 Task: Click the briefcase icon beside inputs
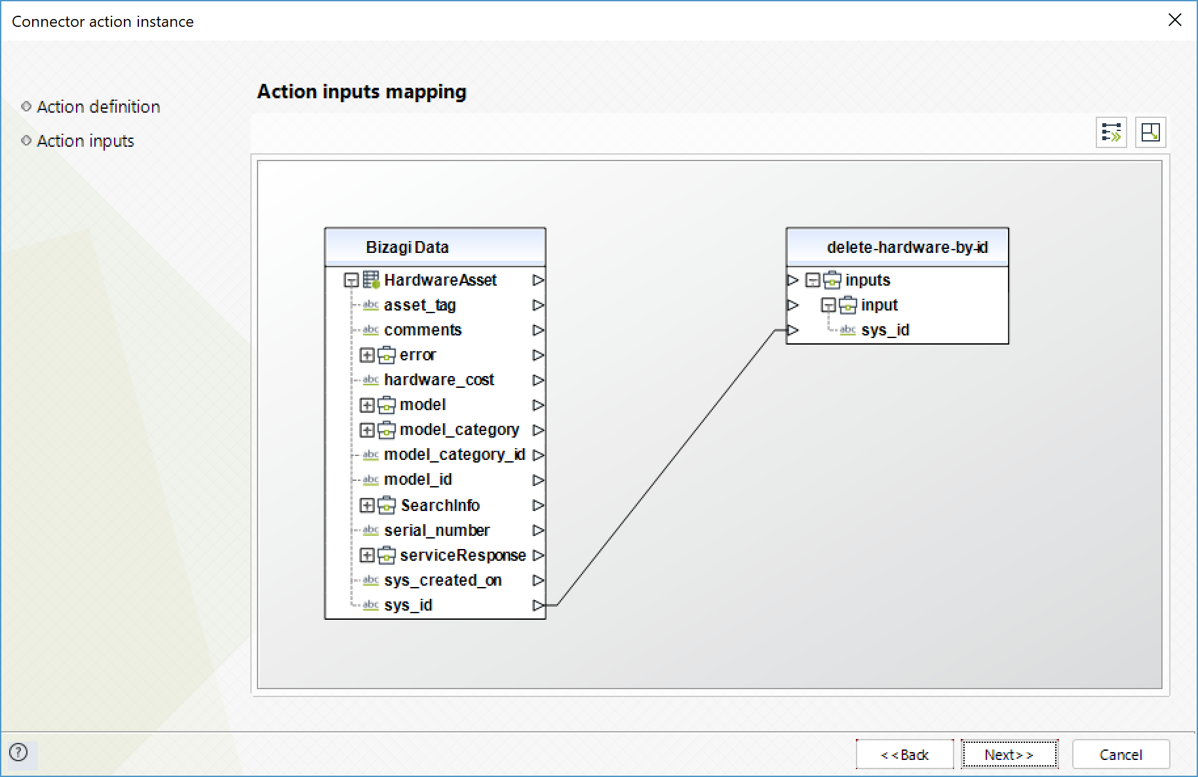tap(832, 280)
